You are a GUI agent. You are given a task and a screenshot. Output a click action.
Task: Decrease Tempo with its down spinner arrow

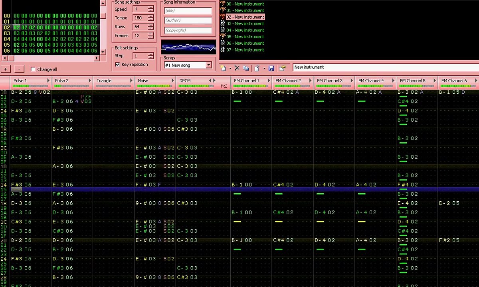[150, 20]
